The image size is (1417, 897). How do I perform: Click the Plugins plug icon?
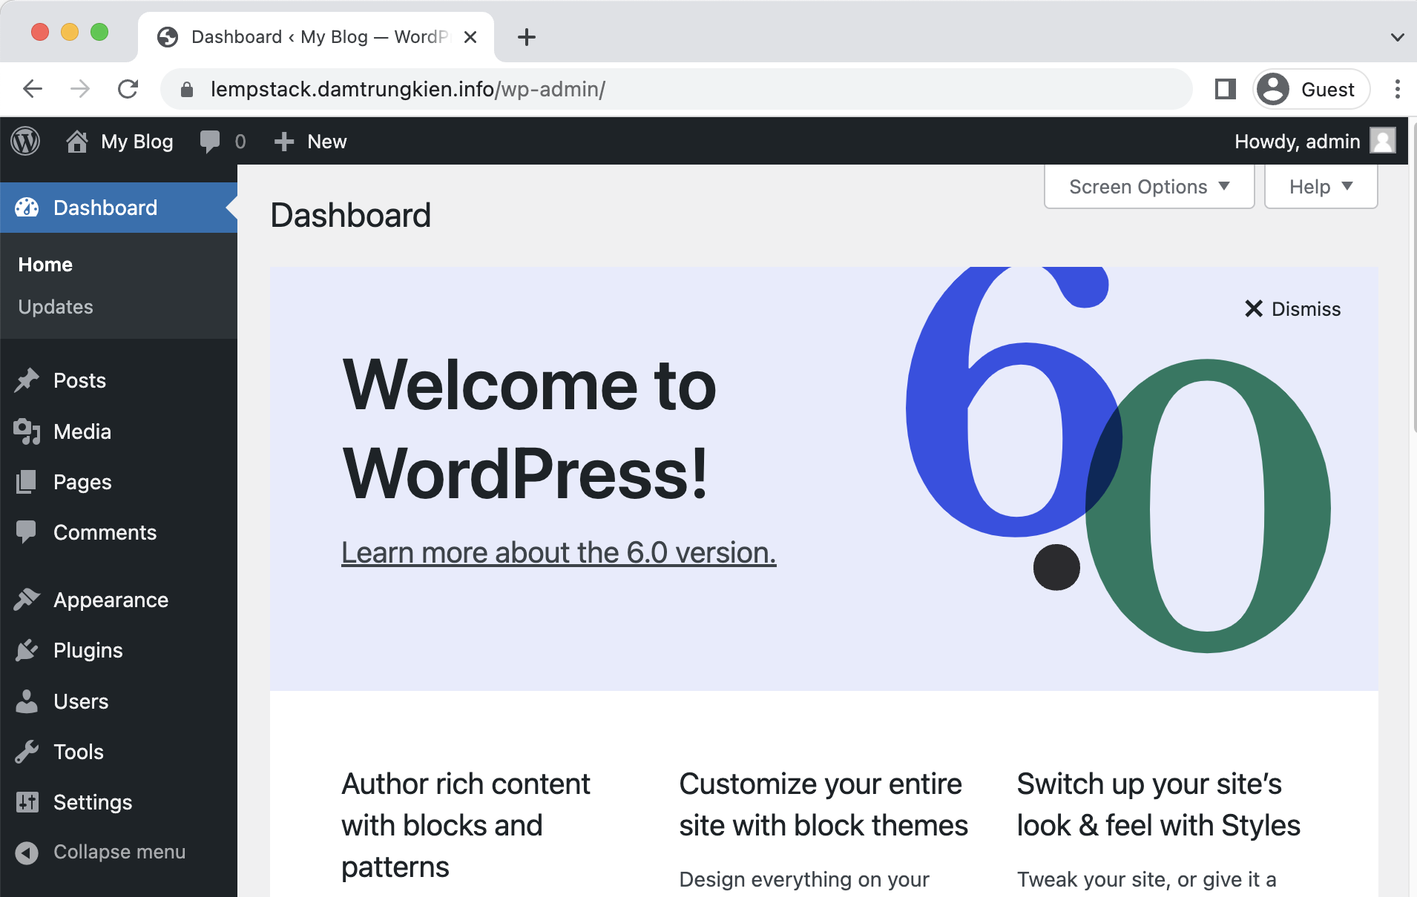click(27, 650)
